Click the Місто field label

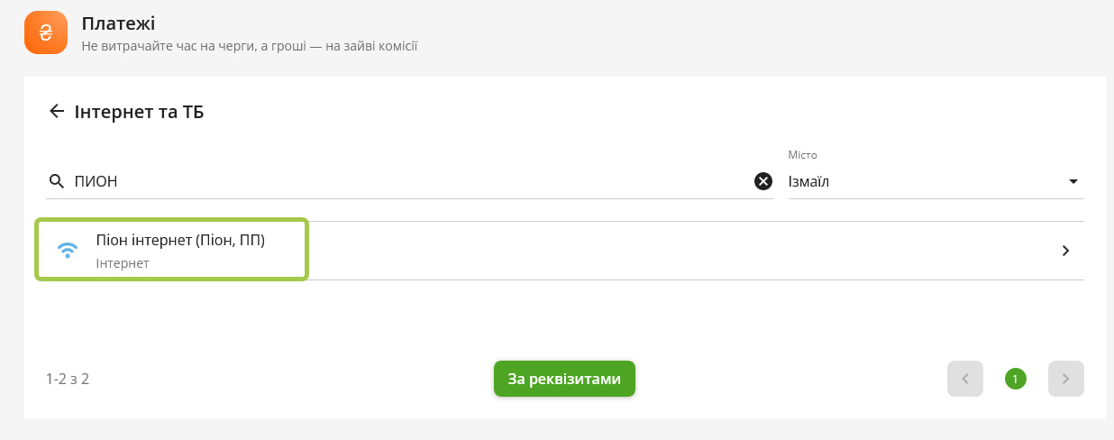[803, 155]
